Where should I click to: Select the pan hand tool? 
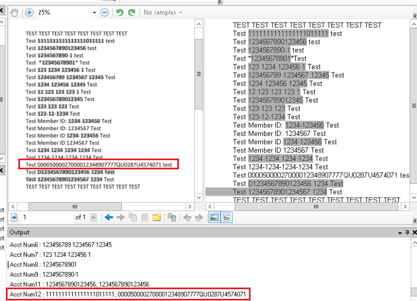(x=15, y=12)
